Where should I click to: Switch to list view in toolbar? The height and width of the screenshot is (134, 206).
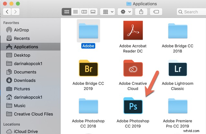(75, 12)
